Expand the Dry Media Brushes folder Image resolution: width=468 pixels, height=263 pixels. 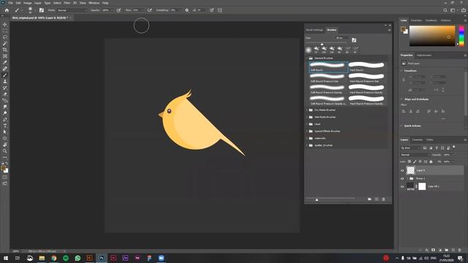307,110
